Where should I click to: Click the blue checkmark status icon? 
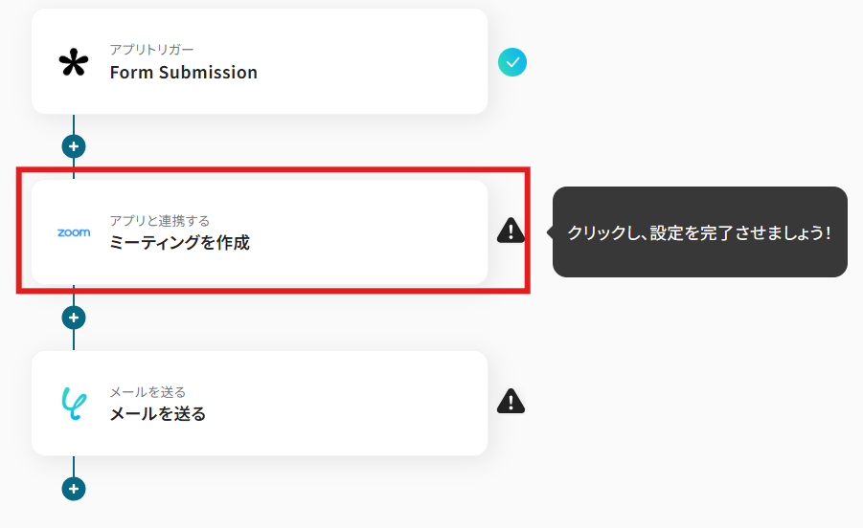[512, 63]
